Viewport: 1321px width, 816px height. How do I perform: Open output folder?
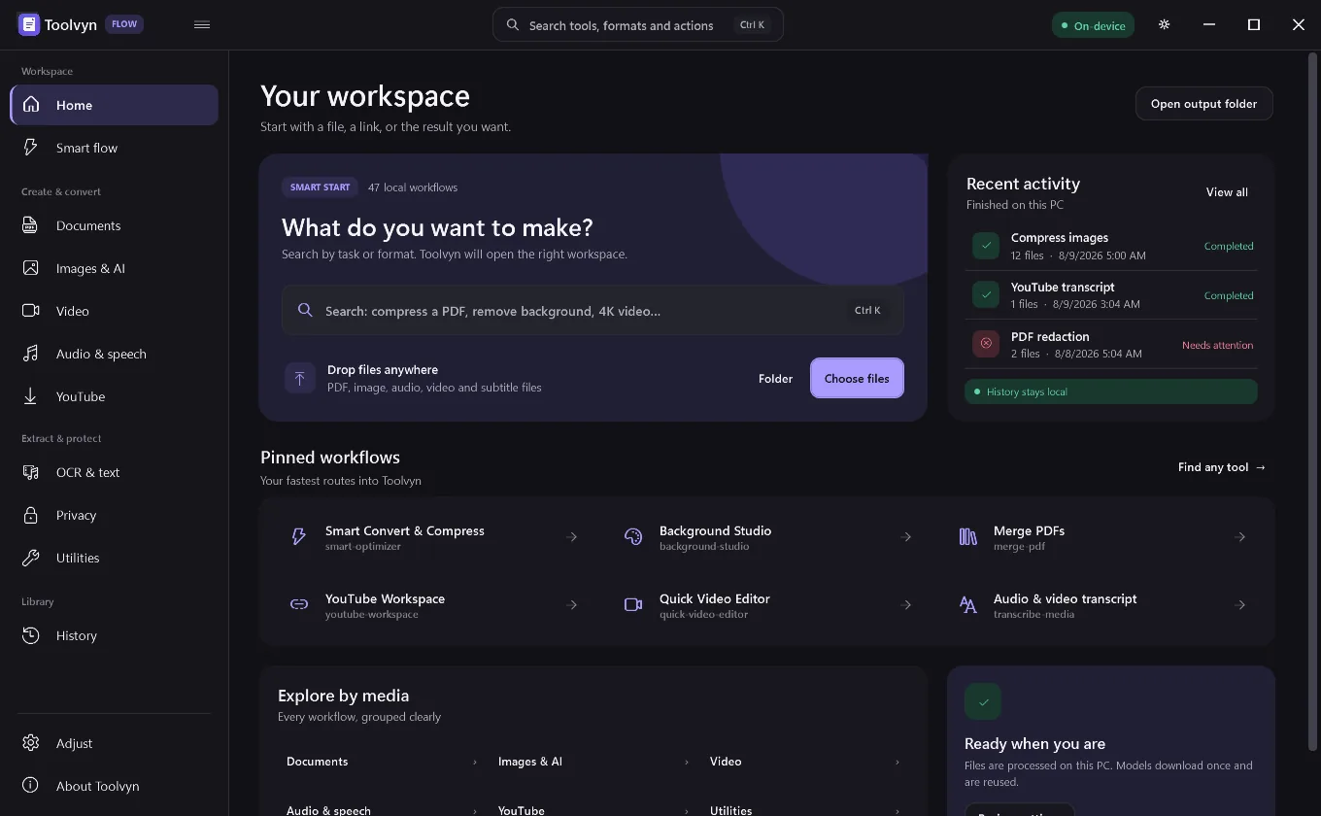pos(1204,104)
